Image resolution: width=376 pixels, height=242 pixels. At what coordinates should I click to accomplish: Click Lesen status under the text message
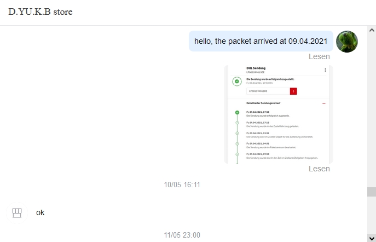tap(319, 56)
